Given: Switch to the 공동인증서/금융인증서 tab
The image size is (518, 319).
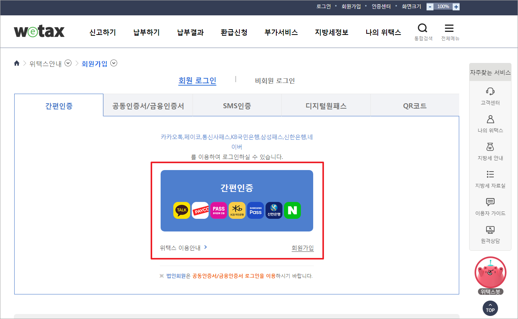Looking at the screenshot, I should [x=148, y=105].
